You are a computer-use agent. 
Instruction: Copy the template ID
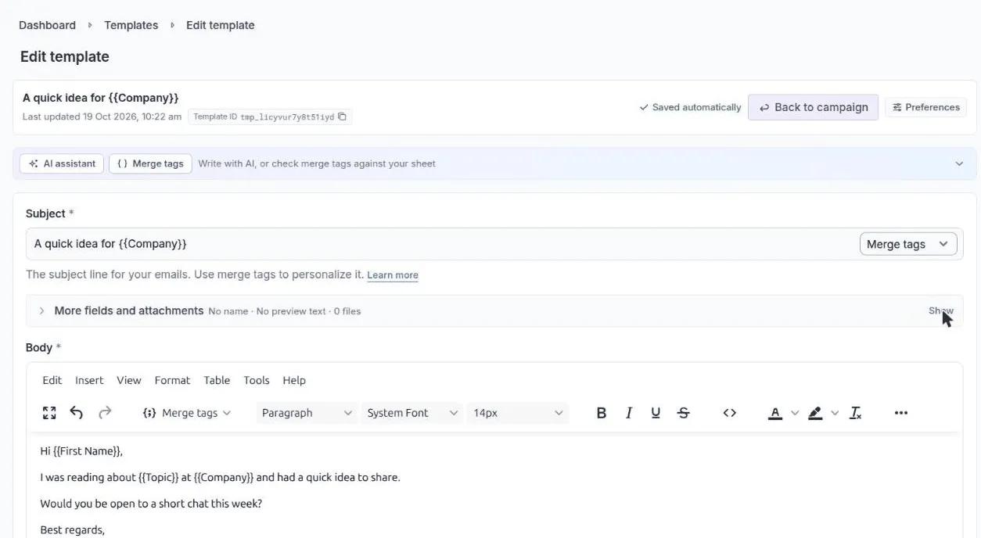342,117
